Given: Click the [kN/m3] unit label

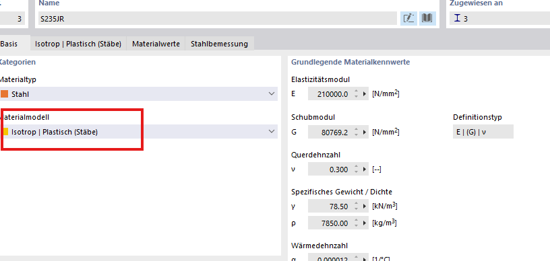Looking at the screenshot, I should (385, 207).
